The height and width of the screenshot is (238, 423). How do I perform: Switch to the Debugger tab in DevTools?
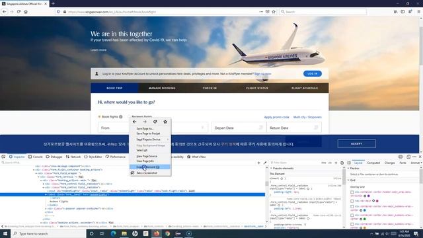(54, 157)
